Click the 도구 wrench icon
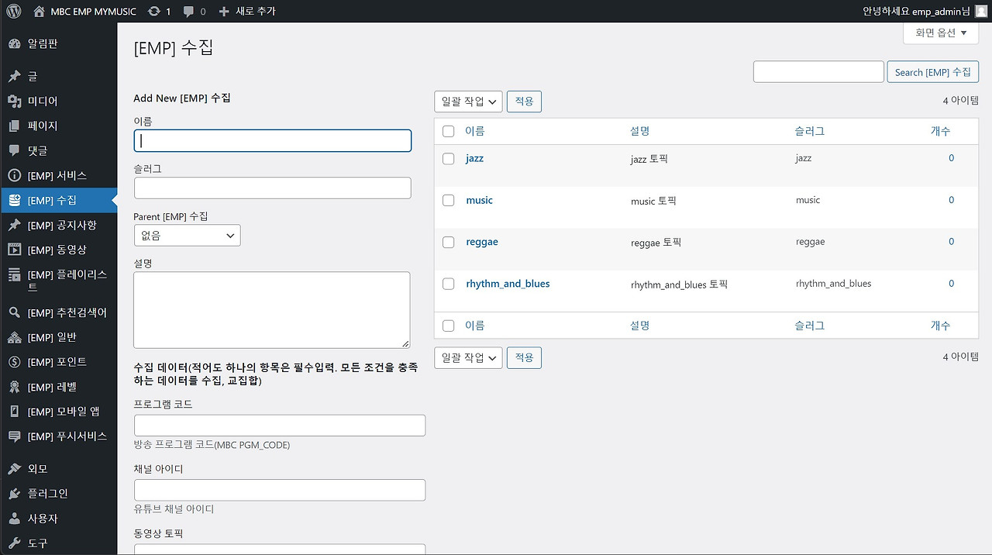This screenshot has height=555, width=992. [x=14, y=543]
